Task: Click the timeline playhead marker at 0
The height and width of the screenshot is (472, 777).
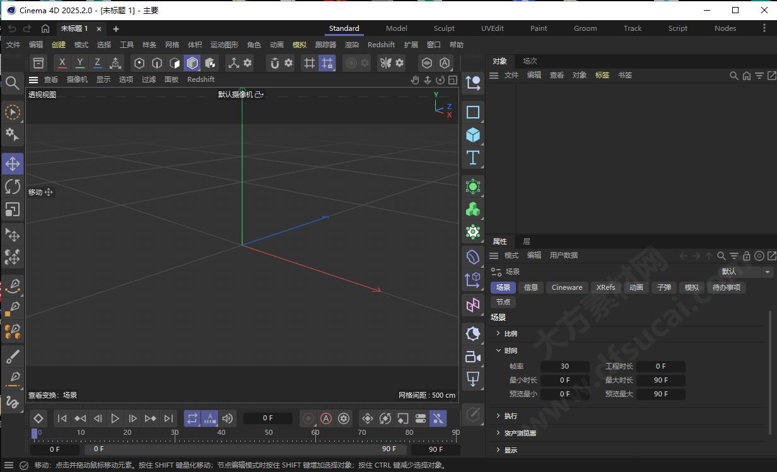Action: (34, 434)
